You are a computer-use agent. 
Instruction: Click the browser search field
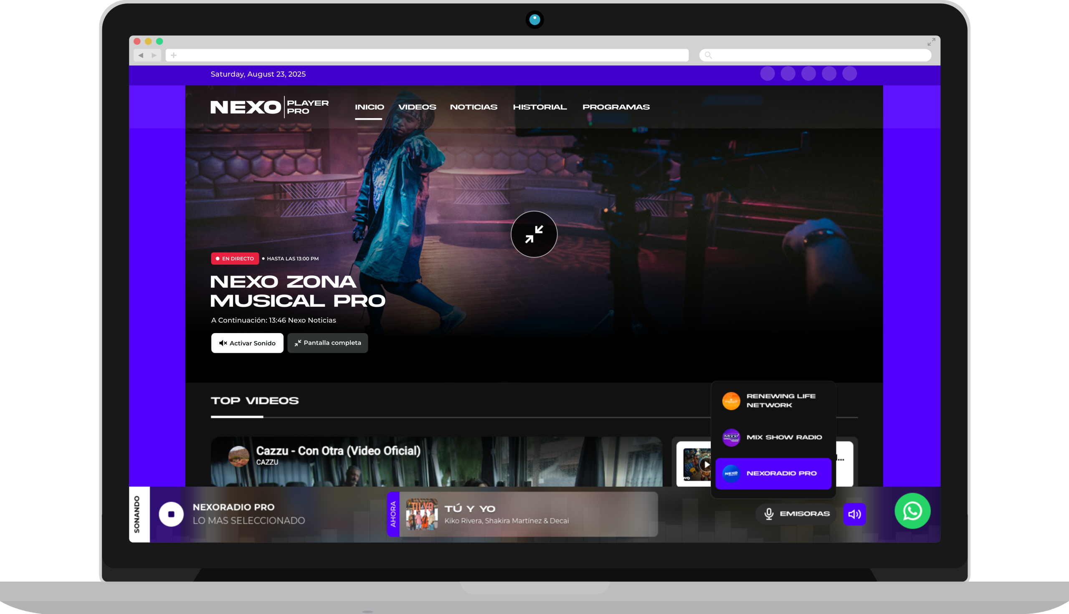(815, 55)
